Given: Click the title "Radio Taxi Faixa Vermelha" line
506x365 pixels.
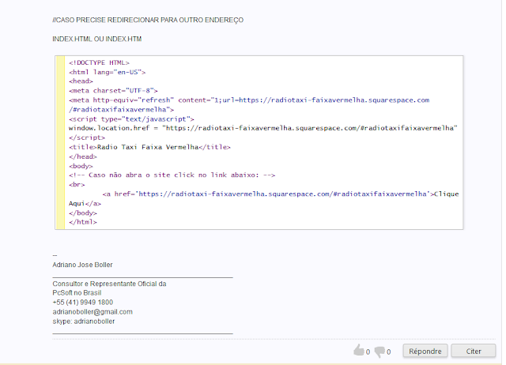Looking at the screenshot, I should [149, 147].
